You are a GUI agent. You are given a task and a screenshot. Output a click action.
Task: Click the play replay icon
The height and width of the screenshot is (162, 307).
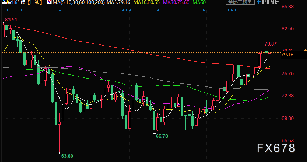[271, 2]
